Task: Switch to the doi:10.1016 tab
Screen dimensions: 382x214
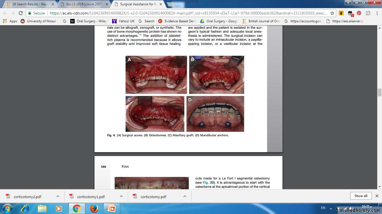Action: click(x=84, y=4)
